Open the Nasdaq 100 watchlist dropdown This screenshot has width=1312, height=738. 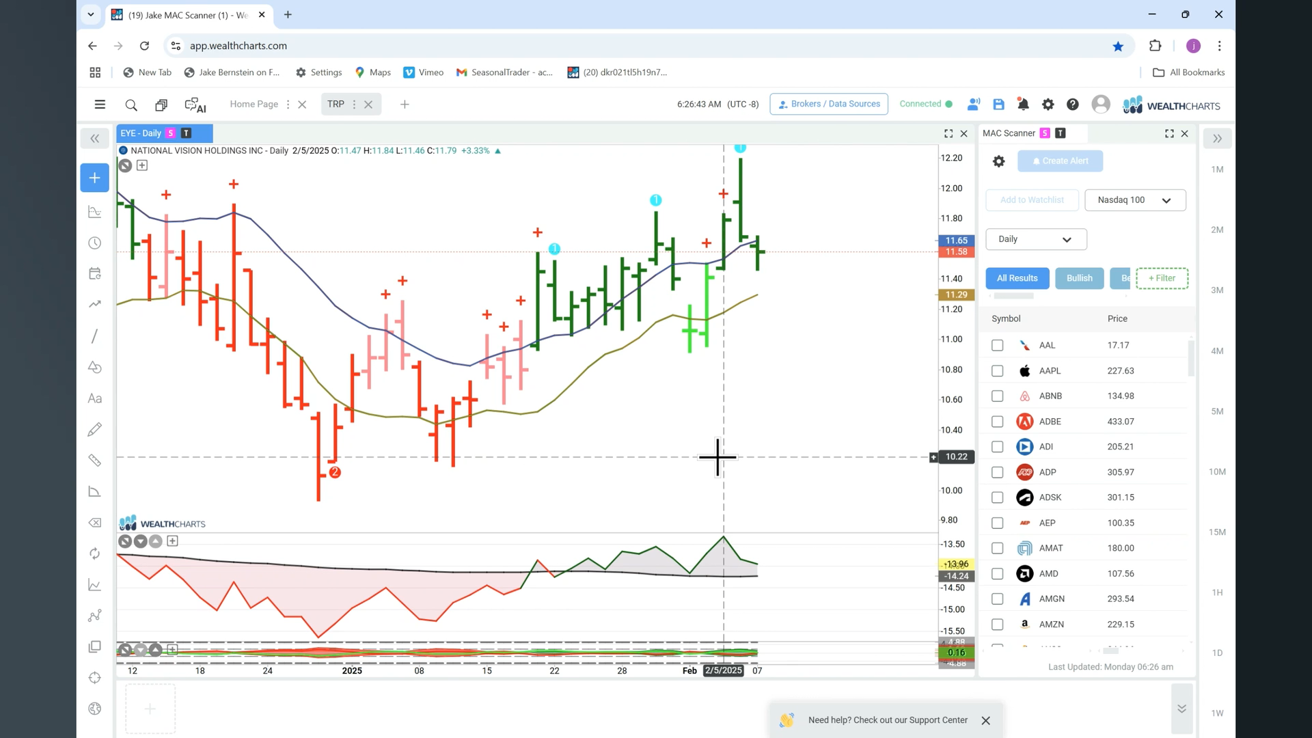click(x=1135, y=200)
